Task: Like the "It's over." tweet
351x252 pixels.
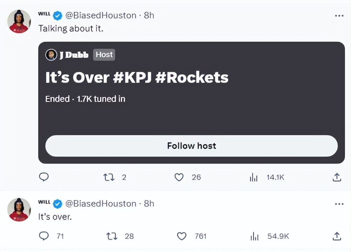Action: click(181, 236)
